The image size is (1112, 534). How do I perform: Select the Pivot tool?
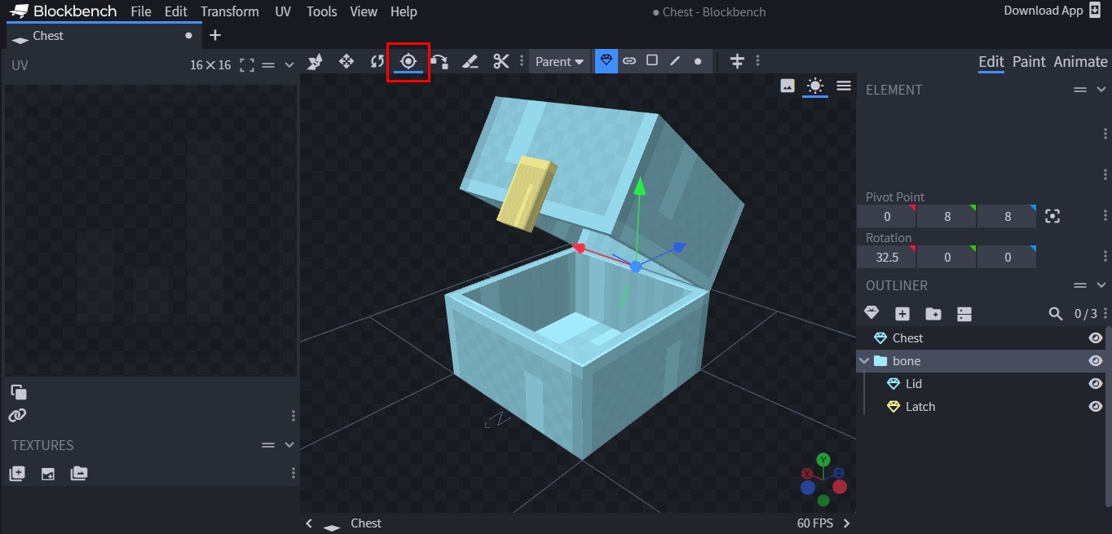(408, 61)
